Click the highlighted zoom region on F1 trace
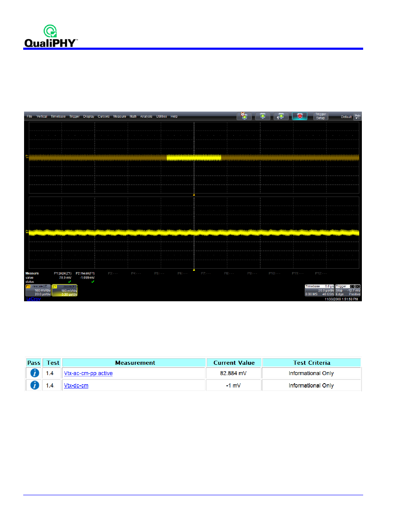Image resolution: width=410 pixels, height=530 pixels. pos(194,158)
